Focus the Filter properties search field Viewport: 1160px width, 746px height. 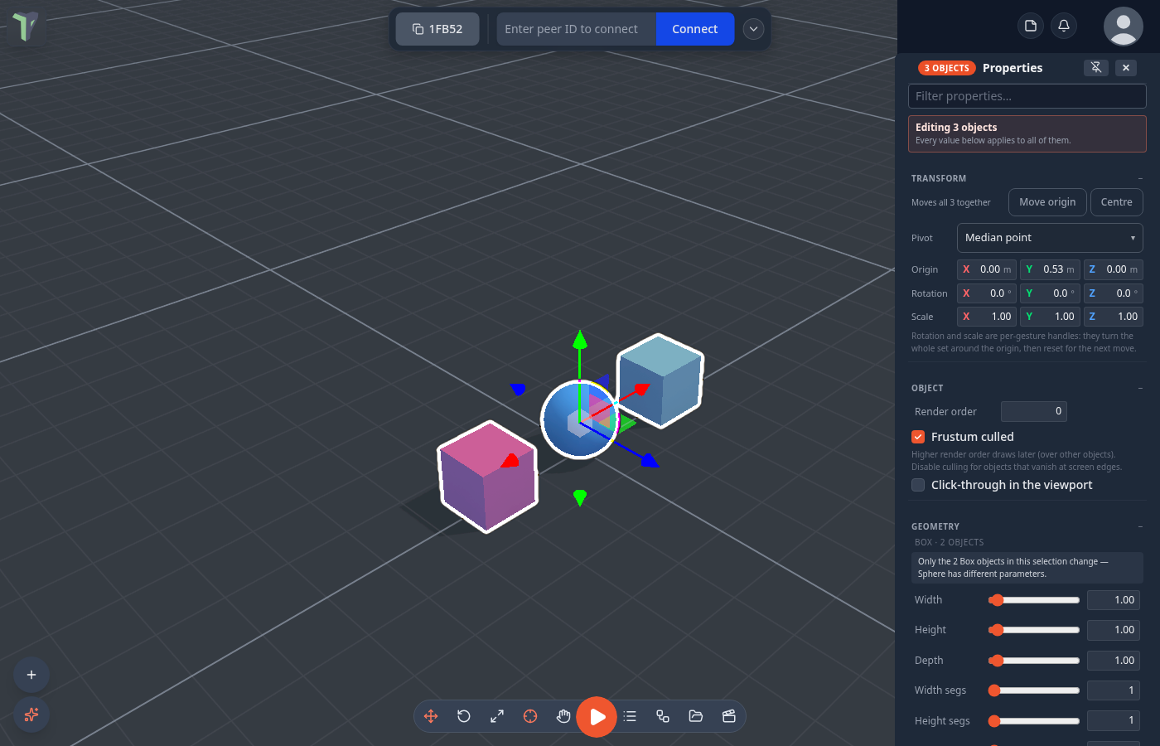tap(1027, 96)
